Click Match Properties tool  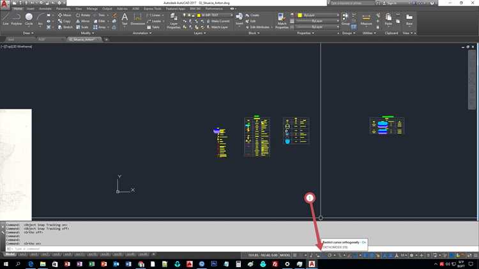point(282,21)
